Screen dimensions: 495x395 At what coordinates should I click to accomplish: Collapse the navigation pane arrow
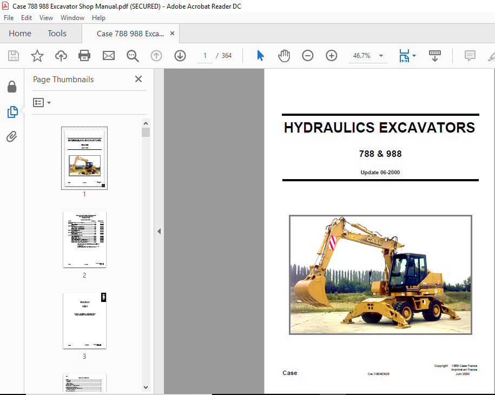tap(159, 232)
